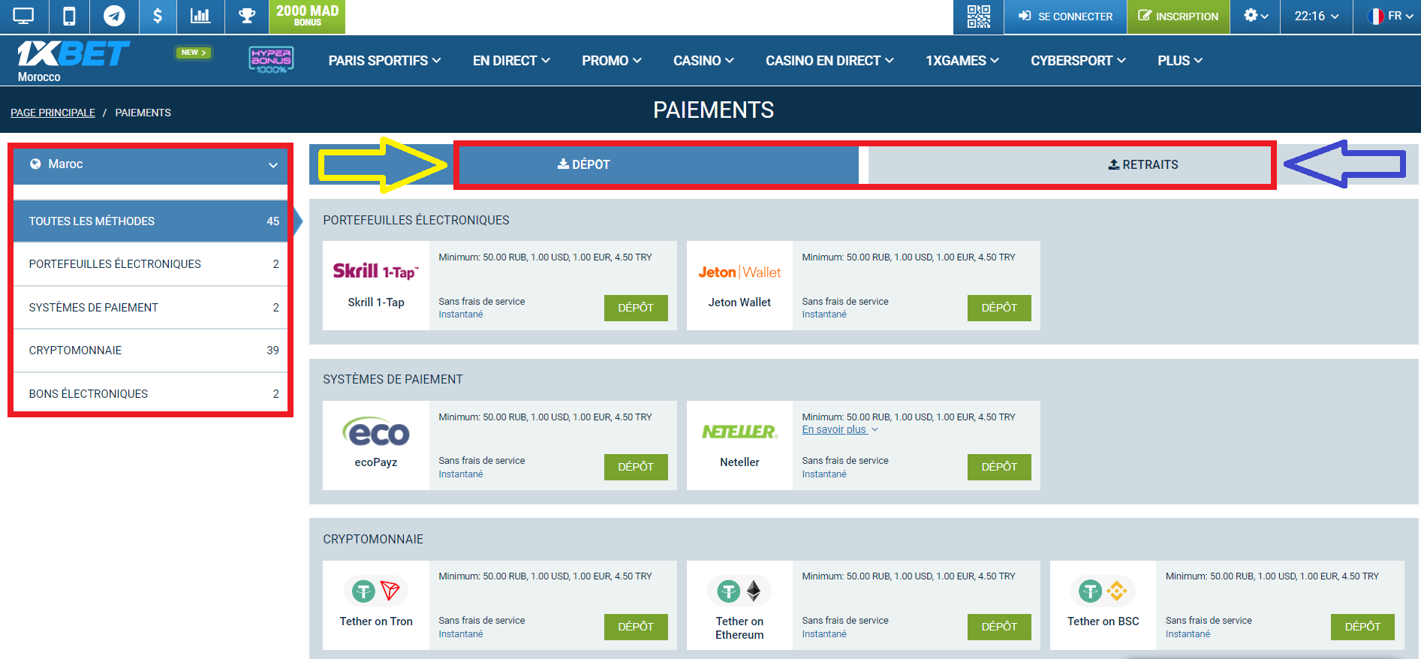Open the Maroc country dropdown

click(x=151, y=164)
